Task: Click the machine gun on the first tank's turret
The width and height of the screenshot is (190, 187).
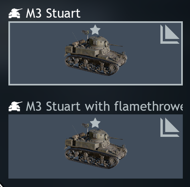Action: coord(85,33)
